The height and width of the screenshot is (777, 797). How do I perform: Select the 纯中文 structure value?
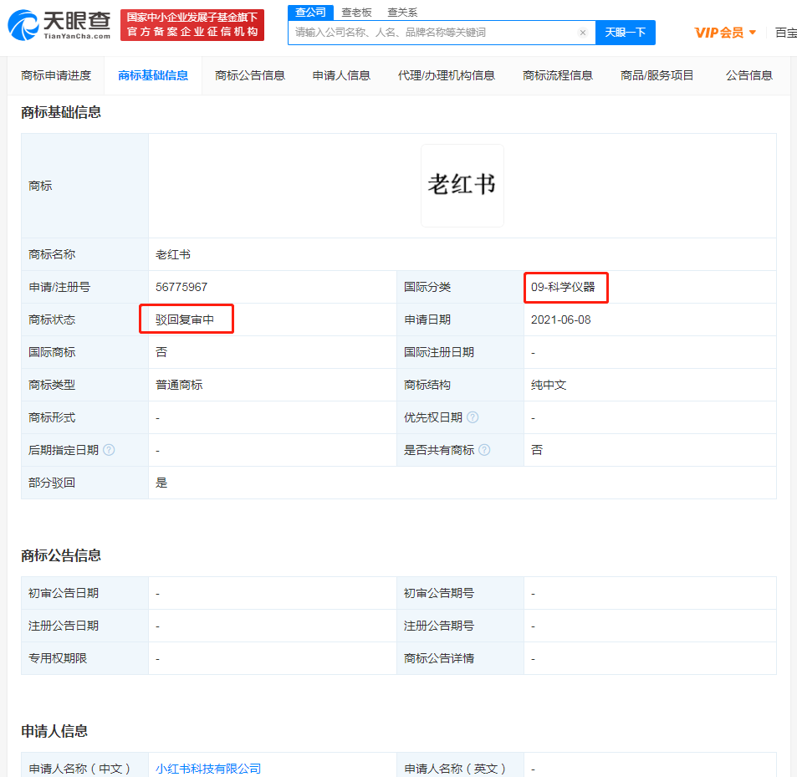[x=549, y=385]
